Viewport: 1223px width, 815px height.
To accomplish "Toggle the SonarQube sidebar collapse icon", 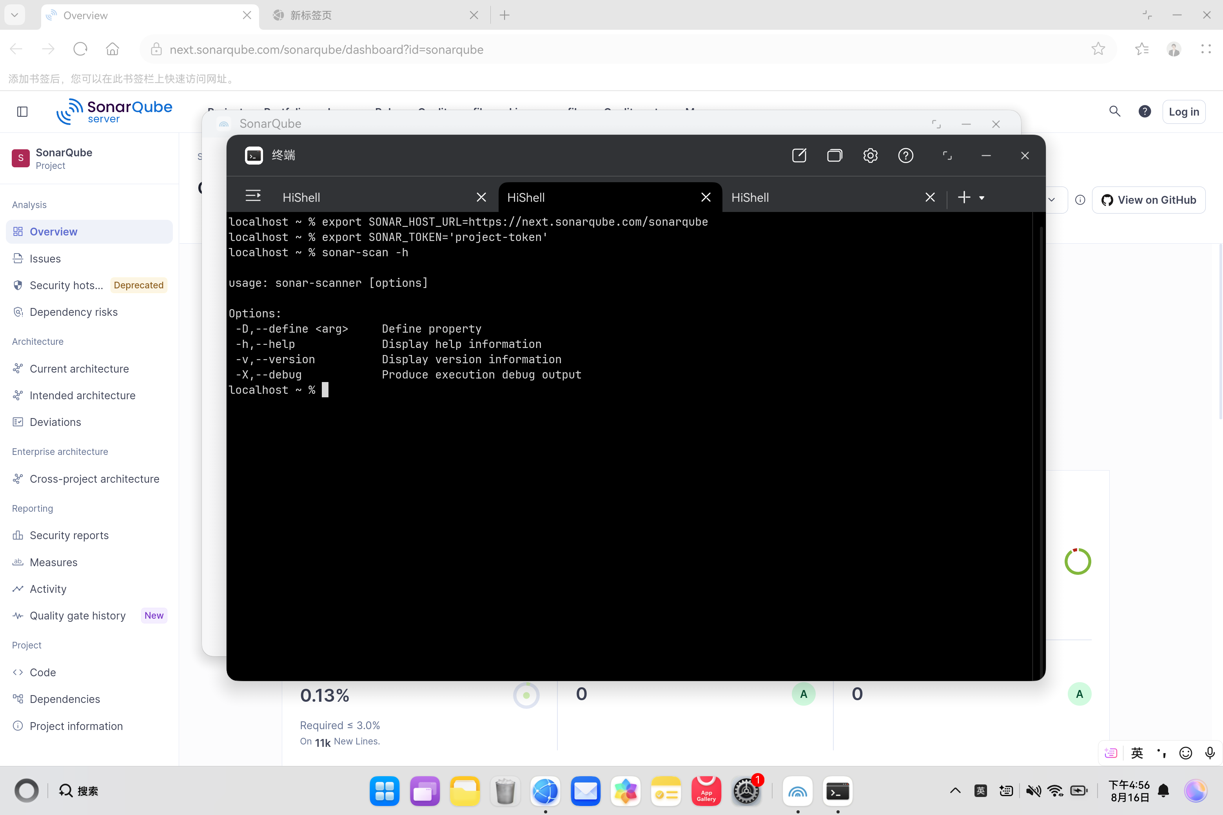I will 22,112.
